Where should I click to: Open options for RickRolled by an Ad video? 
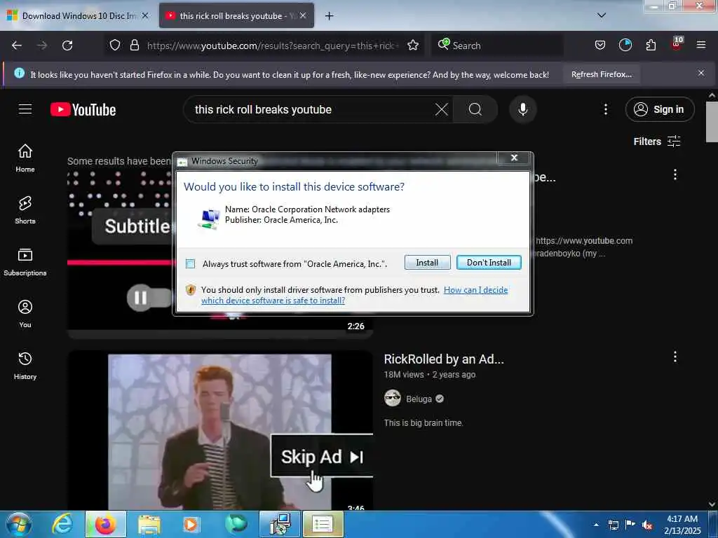[675, 357]
